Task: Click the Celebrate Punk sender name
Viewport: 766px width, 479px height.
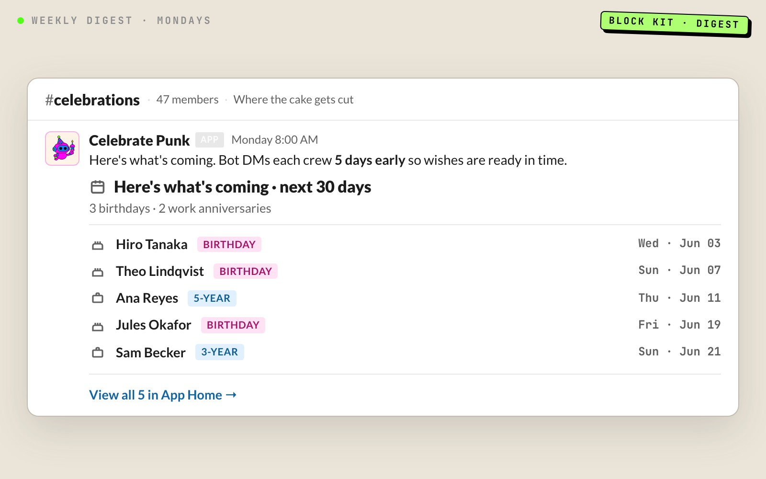Action: tap(139, 140)
